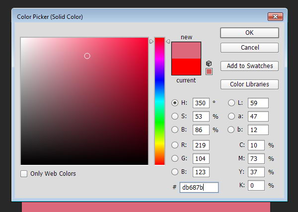Click the current red color swatch
The height and width of the screenshot is (212, 298).
[186, 66]
